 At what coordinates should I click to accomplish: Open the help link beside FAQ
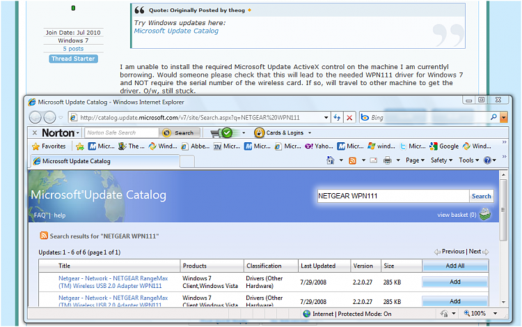click(x=60, y=215)
